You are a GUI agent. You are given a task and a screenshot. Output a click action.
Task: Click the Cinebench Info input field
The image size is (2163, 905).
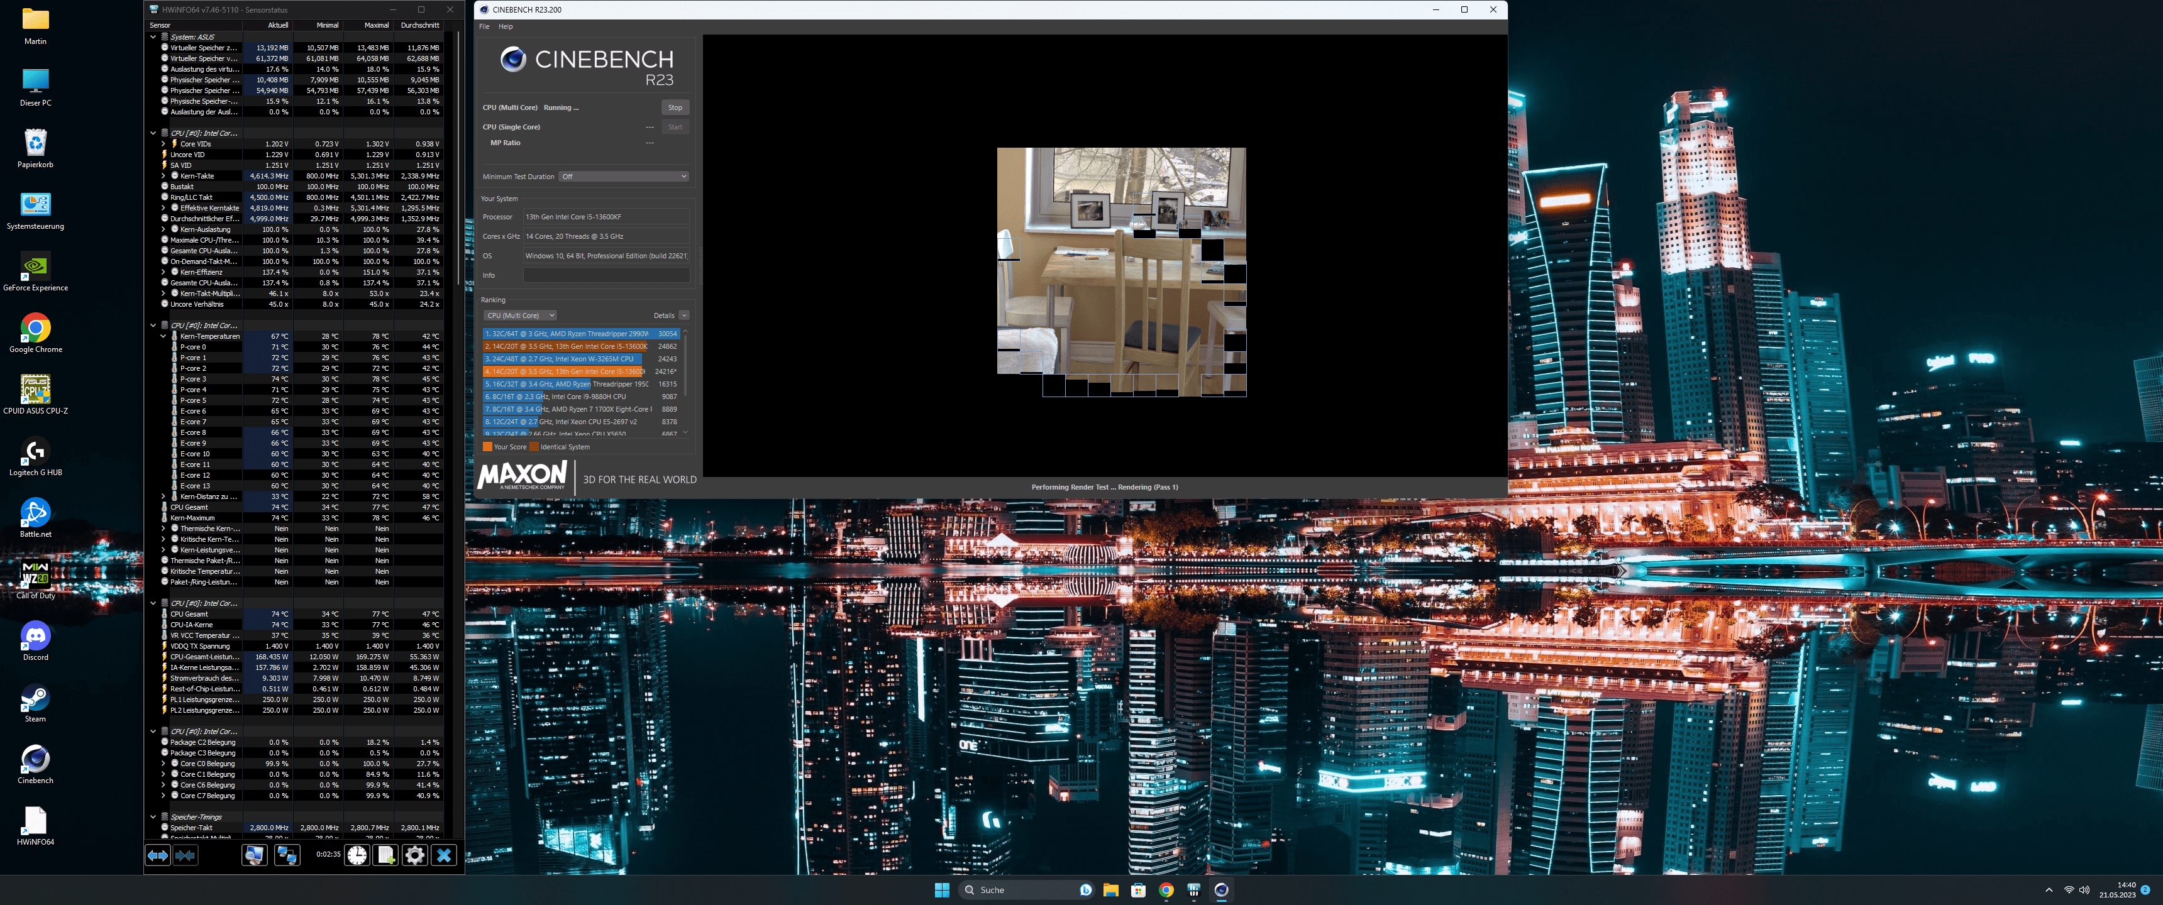pyautogui.click(x=606, y=275)
